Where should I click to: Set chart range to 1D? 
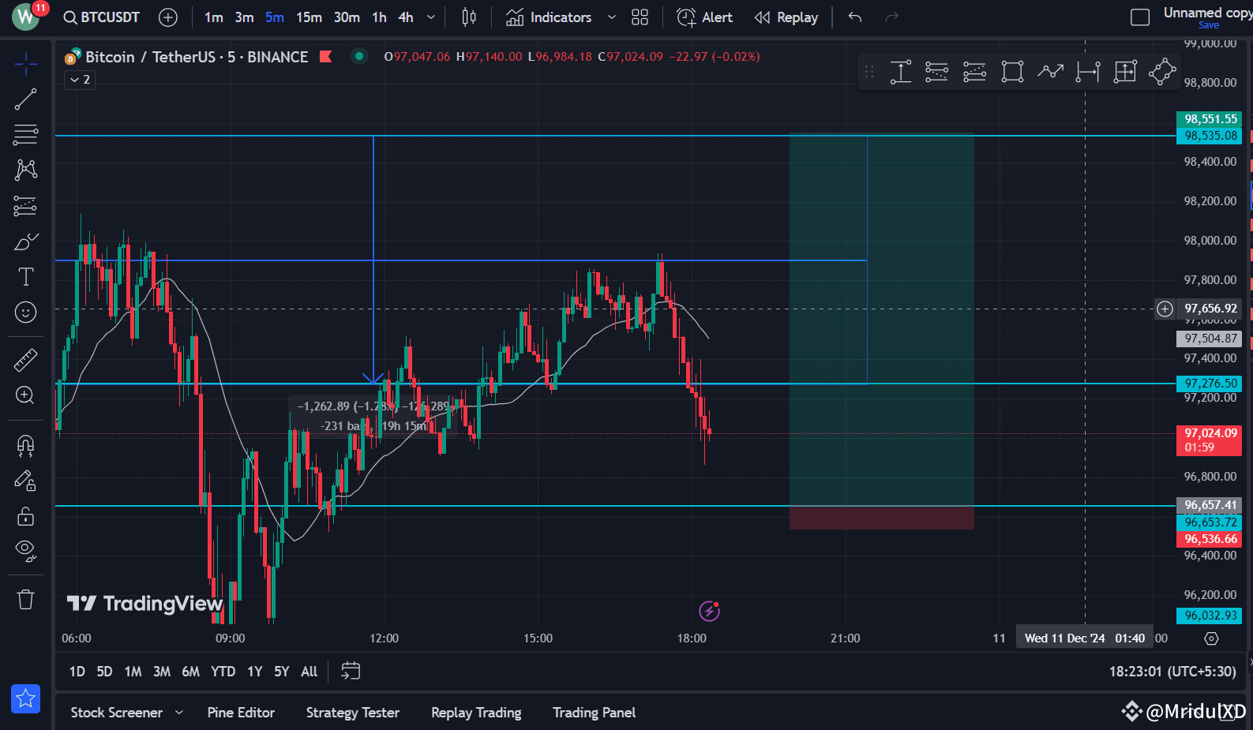coord(77,672)
